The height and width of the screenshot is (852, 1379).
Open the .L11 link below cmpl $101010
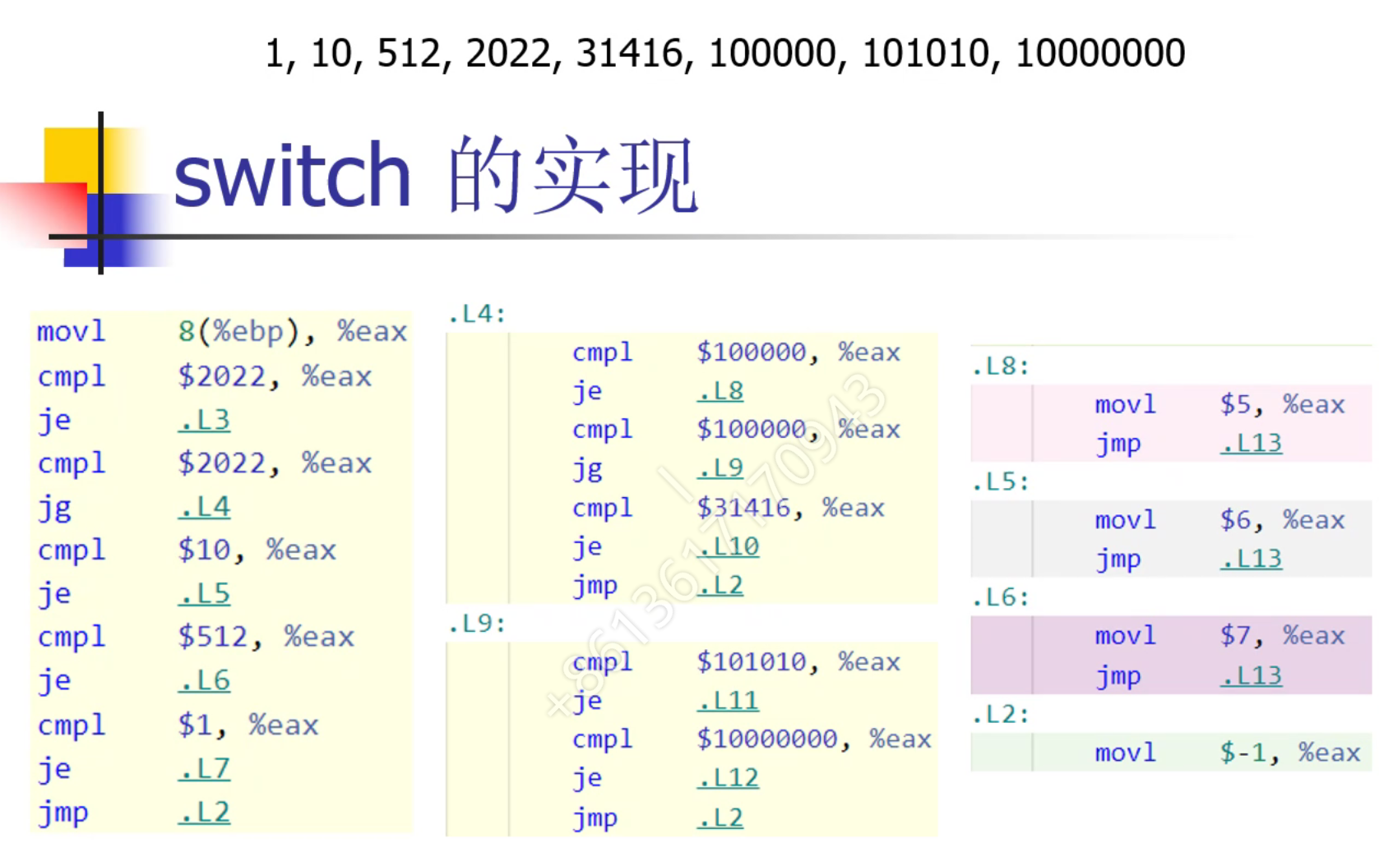(x=728, y=701)
